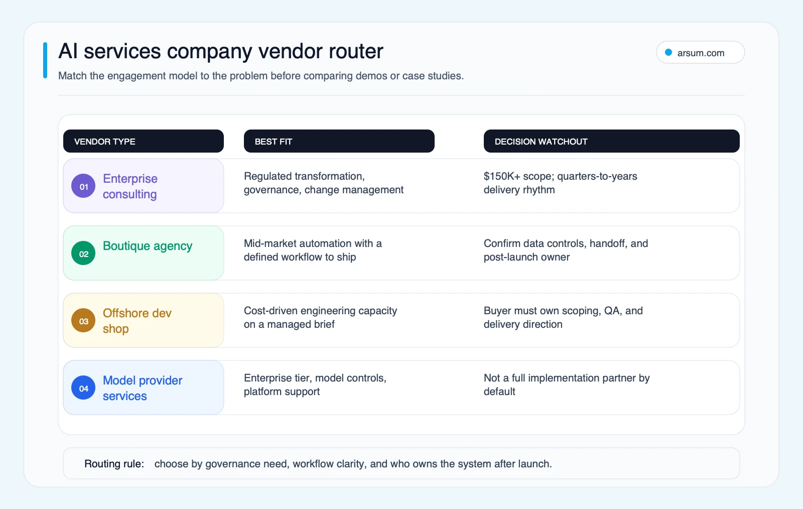Click '$150K+ scope; quarters-to-years delivery rhythm' text
The image size is (803, 509).
[561, 183]
